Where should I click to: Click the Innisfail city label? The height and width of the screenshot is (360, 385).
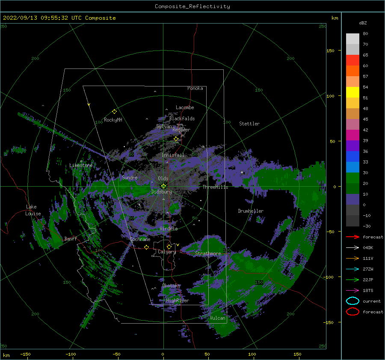click(173, 155)
